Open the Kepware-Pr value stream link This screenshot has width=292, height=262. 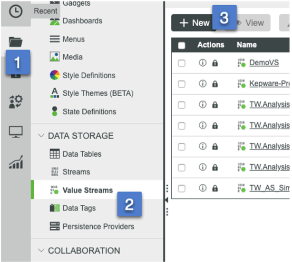pyautogui.click(x=270, y=83)
